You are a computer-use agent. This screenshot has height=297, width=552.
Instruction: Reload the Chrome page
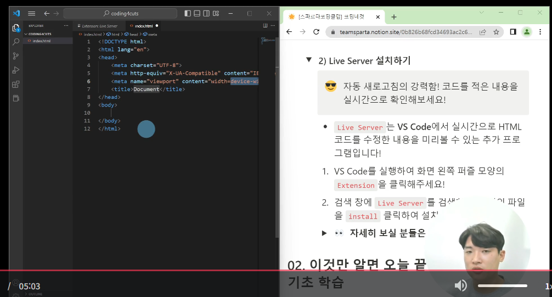tap(316, 32)
